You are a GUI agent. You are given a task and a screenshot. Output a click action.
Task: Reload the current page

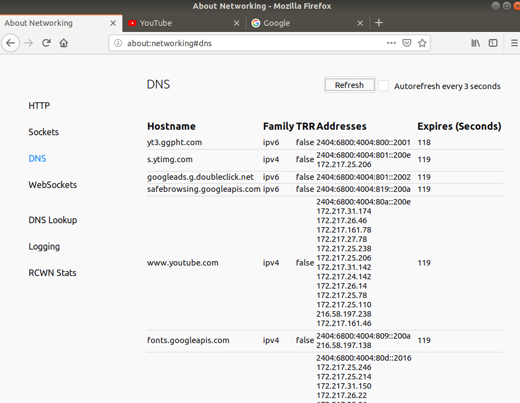pyautogui.click(x=46, y=43)
